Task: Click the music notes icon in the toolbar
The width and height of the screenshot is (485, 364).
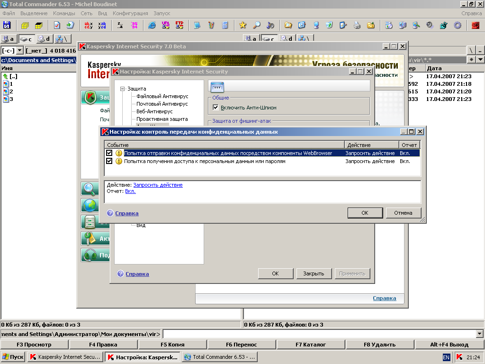Action: [x=270, y=25]
